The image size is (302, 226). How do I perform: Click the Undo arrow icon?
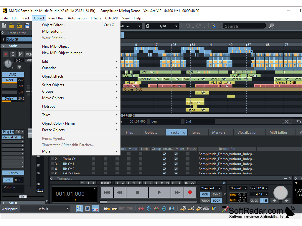(188, 26)
